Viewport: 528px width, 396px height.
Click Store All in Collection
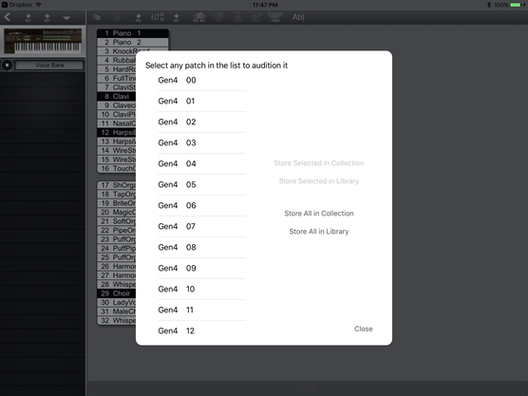pos(319,213)
